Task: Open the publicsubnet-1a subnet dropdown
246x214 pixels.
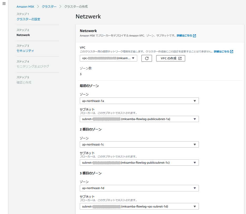Action: 139,119
